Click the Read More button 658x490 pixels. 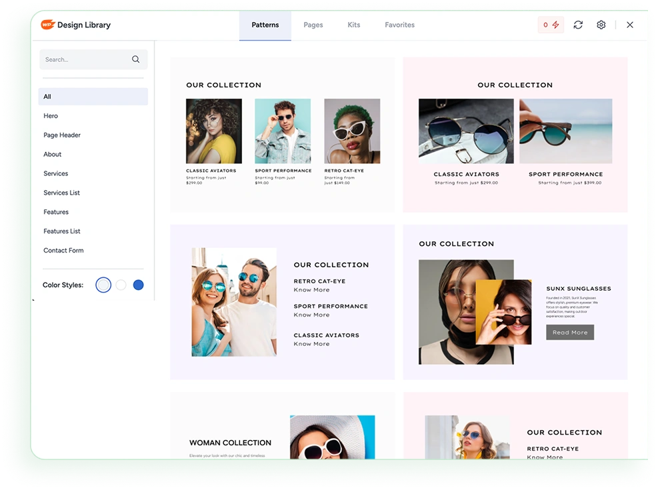pos(570,332)
